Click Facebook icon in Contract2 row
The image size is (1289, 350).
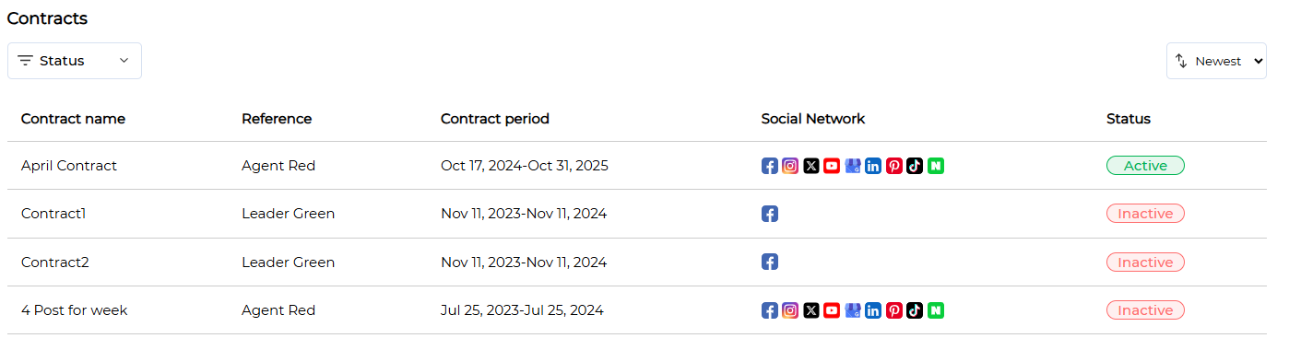(x=770, y=262)
